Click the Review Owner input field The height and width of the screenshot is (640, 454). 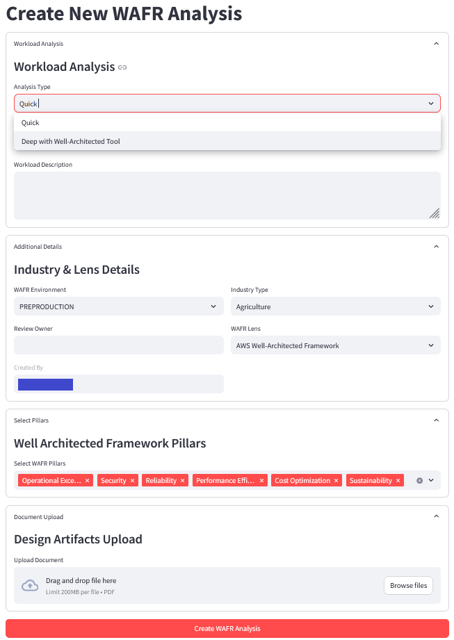tap(118, 345)
